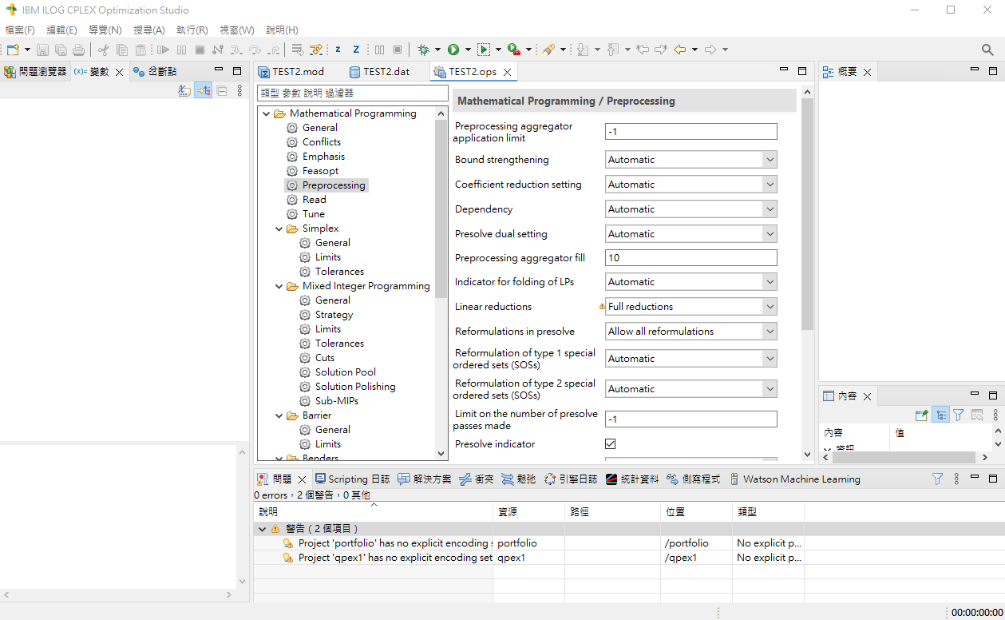The height and width of the screenshot is (620, 1005).
Task: Click the search magnifier icon at top right
Action: point(987,50)
